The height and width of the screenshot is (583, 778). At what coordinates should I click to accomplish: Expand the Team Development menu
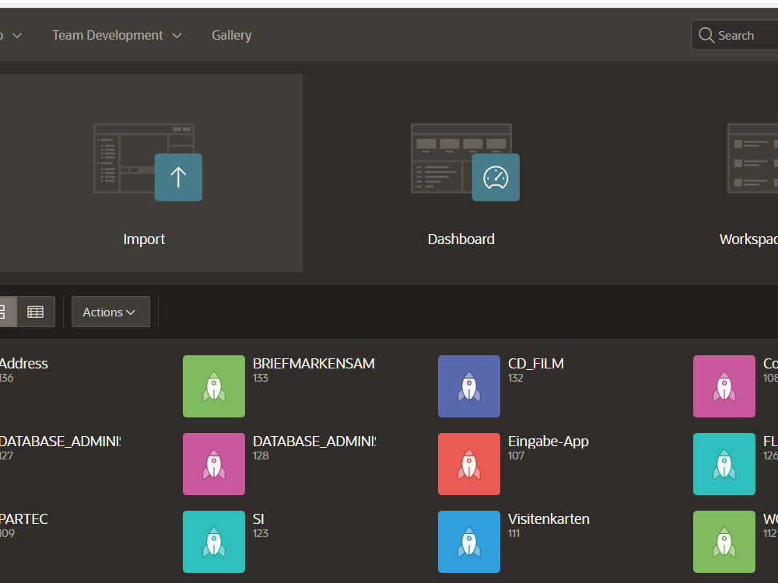click(x=117, y=35)
